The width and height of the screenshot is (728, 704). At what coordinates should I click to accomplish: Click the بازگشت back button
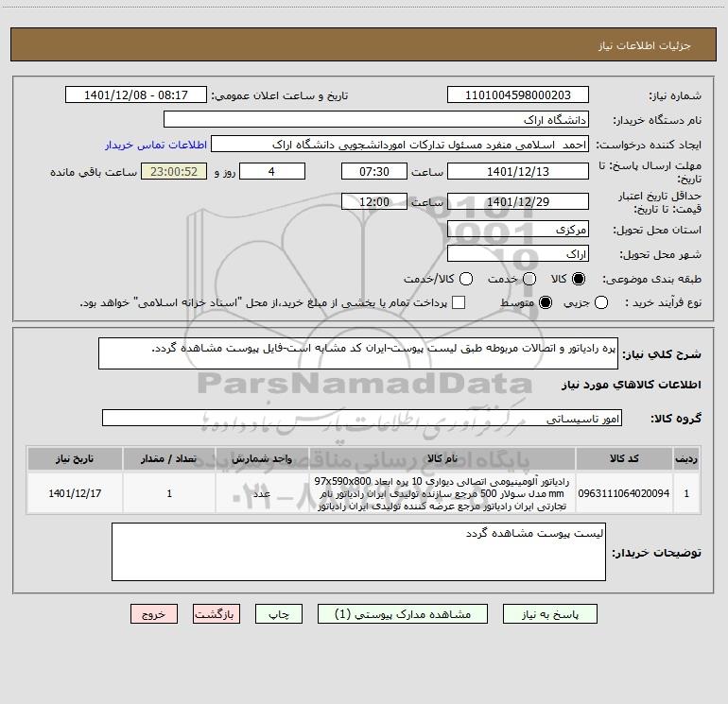(217, 614)
